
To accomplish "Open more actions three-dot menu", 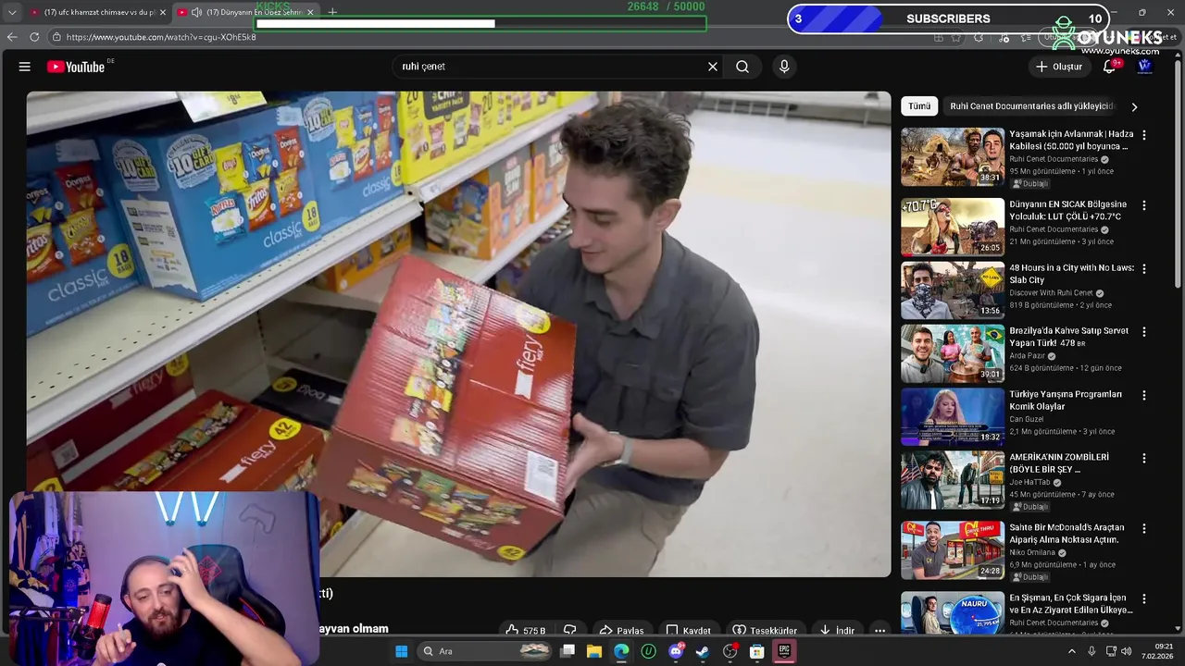I will [x=879, y=630].
